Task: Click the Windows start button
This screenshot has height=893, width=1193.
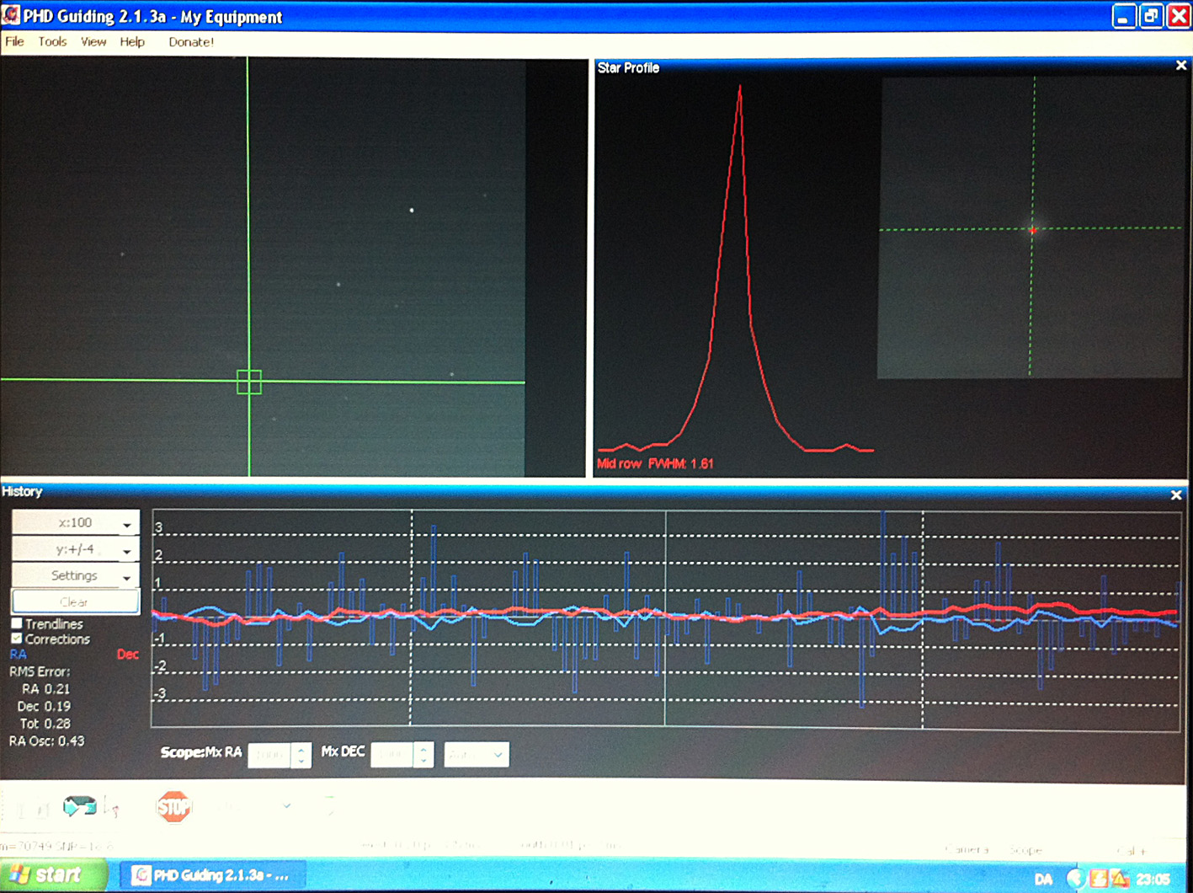Action: coord(54,876)
